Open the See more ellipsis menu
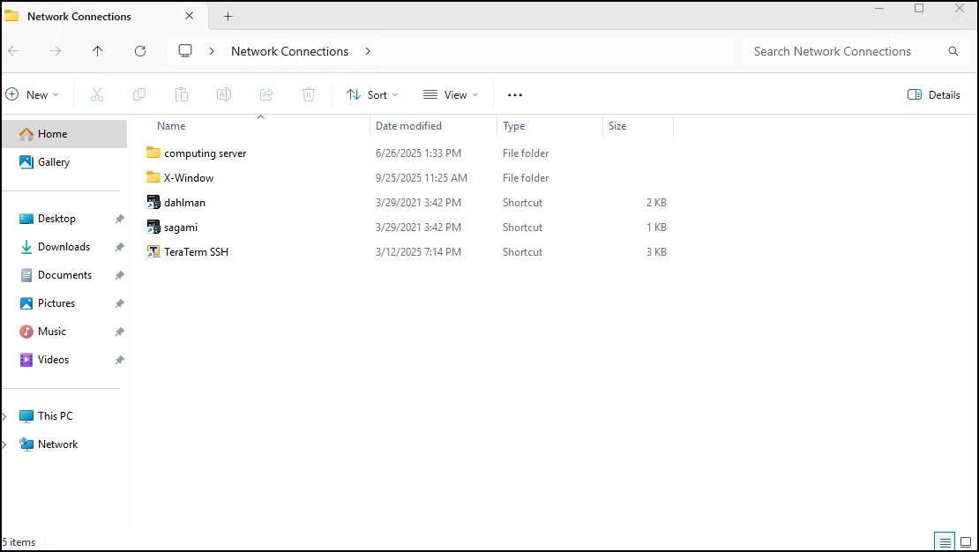979x552 pixels. point(515,94)
